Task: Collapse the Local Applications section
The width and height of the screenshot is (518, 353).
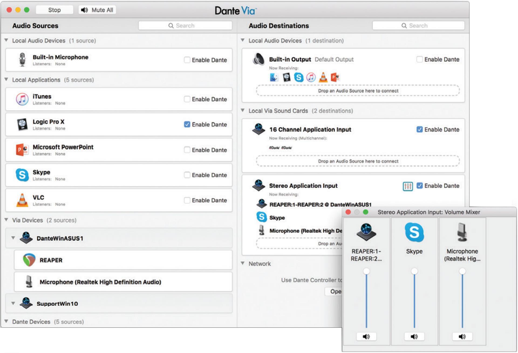Action: 6,80
